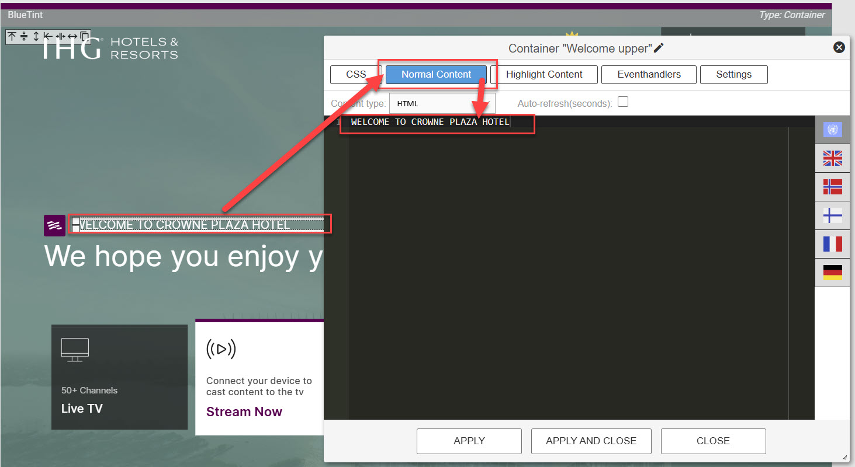The height and width of the screenshot is (467, 855).
Task: Select the Norwegian flag language
Action: pos(832,187)
